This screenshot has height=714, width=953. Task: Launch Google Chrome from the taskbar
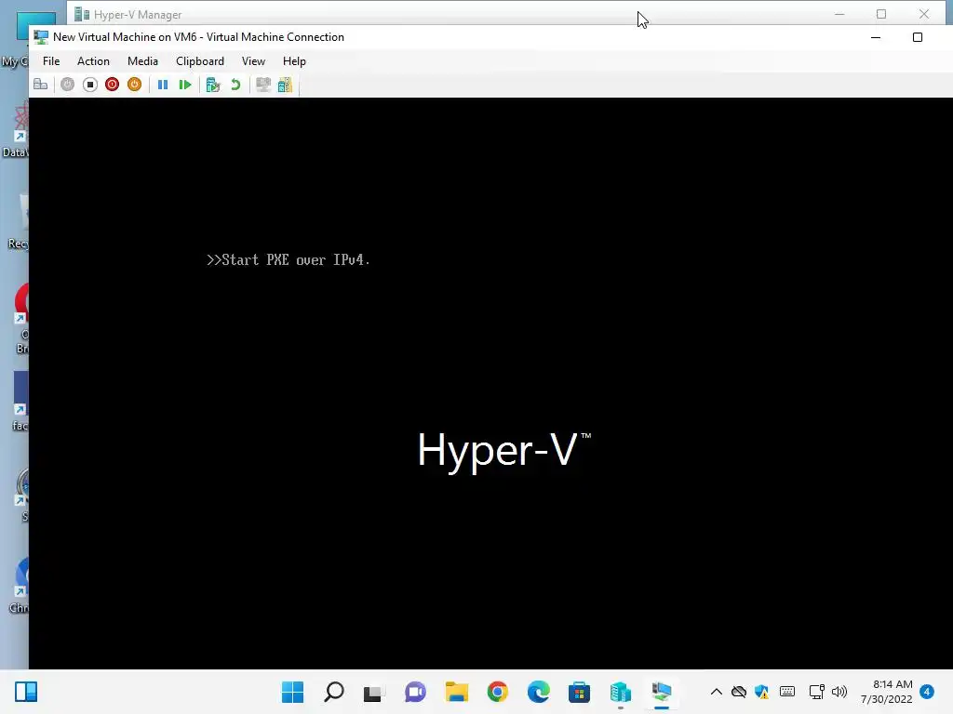497,692
